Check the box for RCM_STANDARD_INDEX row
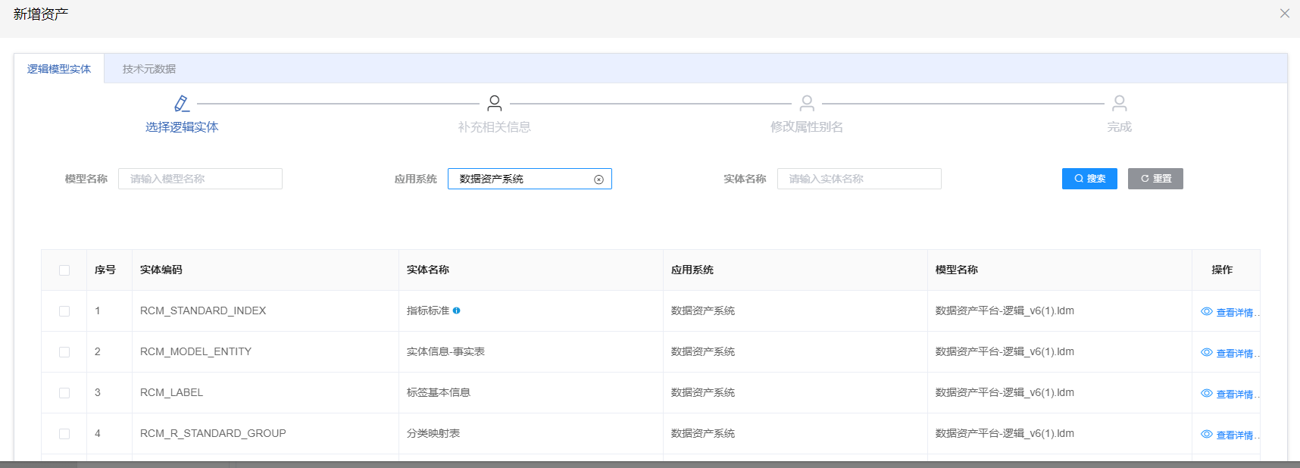 [x=64, y=311]
